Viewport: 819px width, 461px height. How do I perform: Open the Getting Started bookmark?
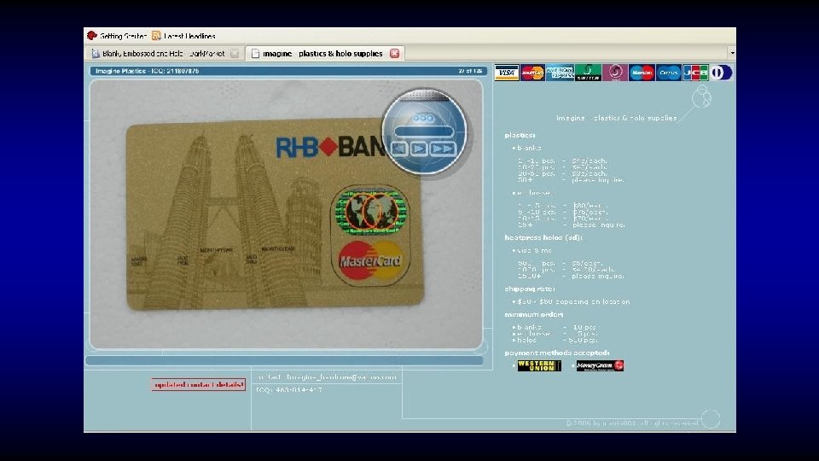click(117, 36)
